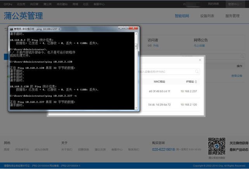Click the search magnifier icon in dialog

[197, 72]
